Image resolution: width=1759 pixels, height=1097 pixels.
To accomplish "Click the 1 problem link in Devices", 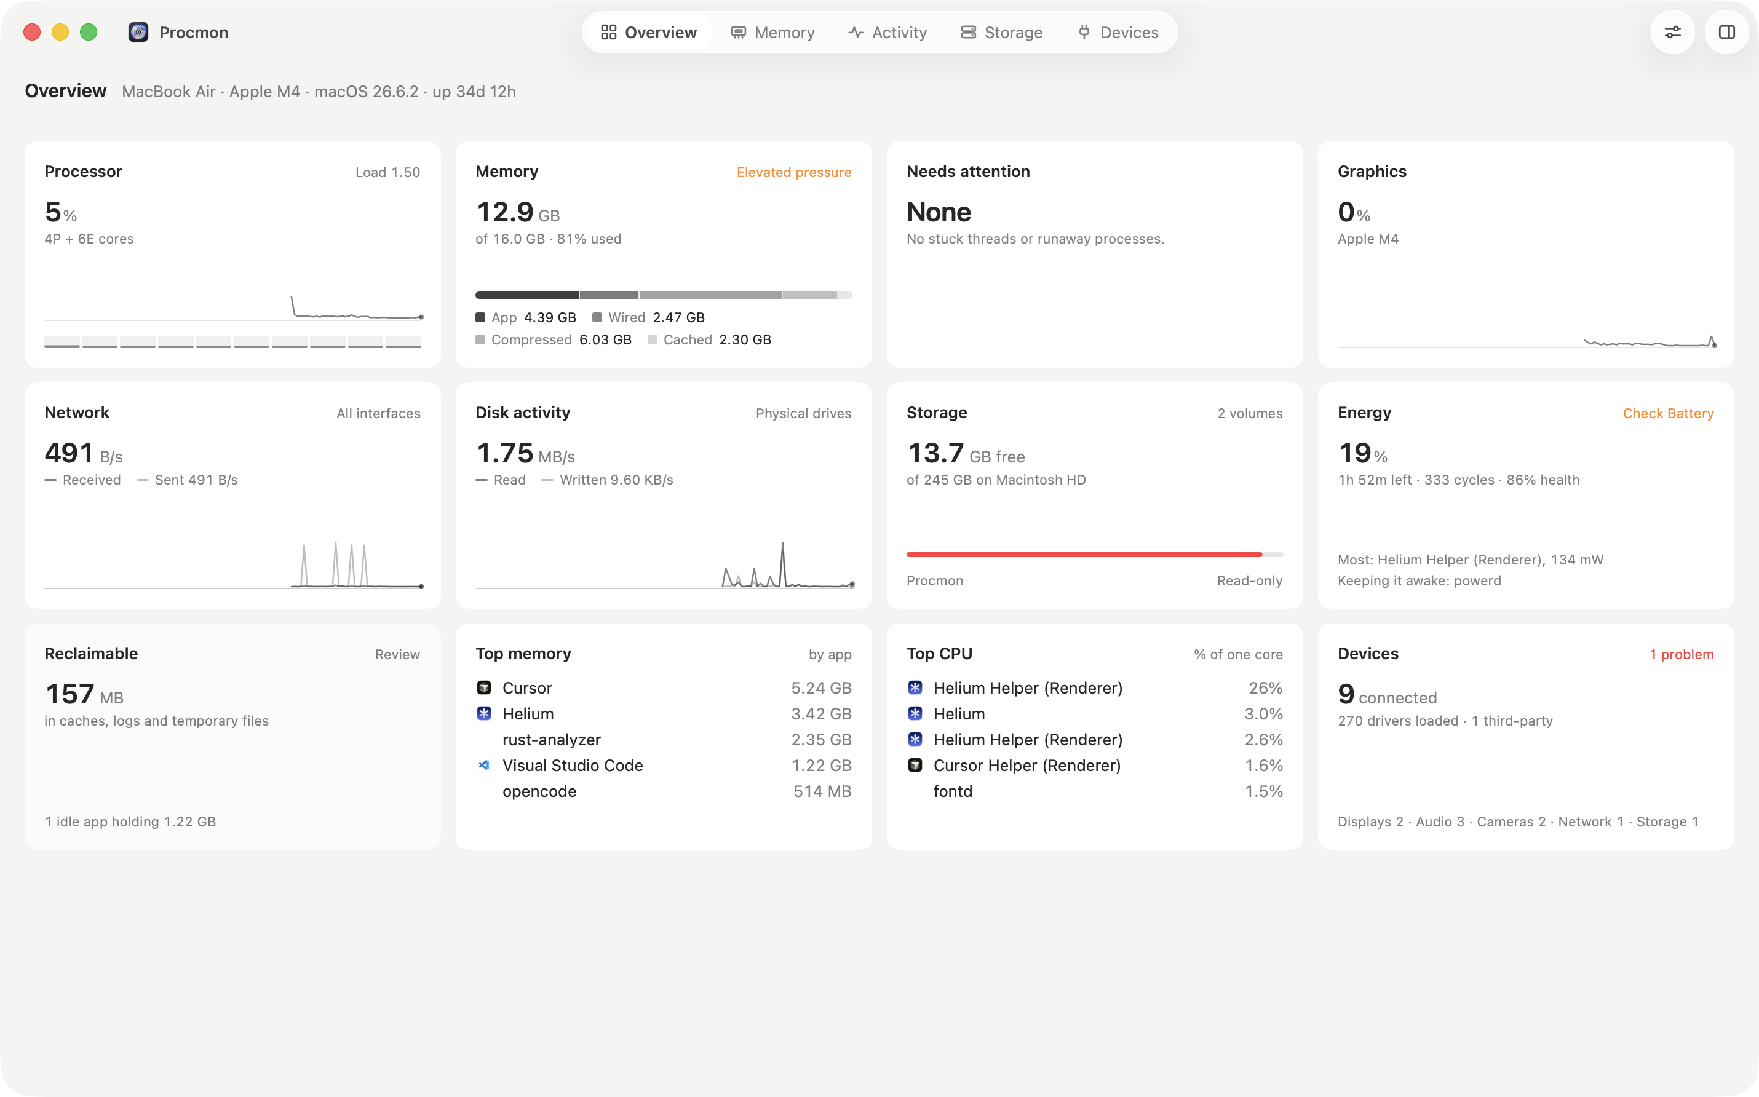I will pyautogui.click(x=1682, y=654).
